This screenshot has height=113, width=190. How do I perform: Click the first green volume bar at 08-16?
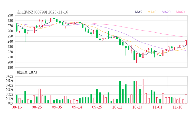point(17,99)
